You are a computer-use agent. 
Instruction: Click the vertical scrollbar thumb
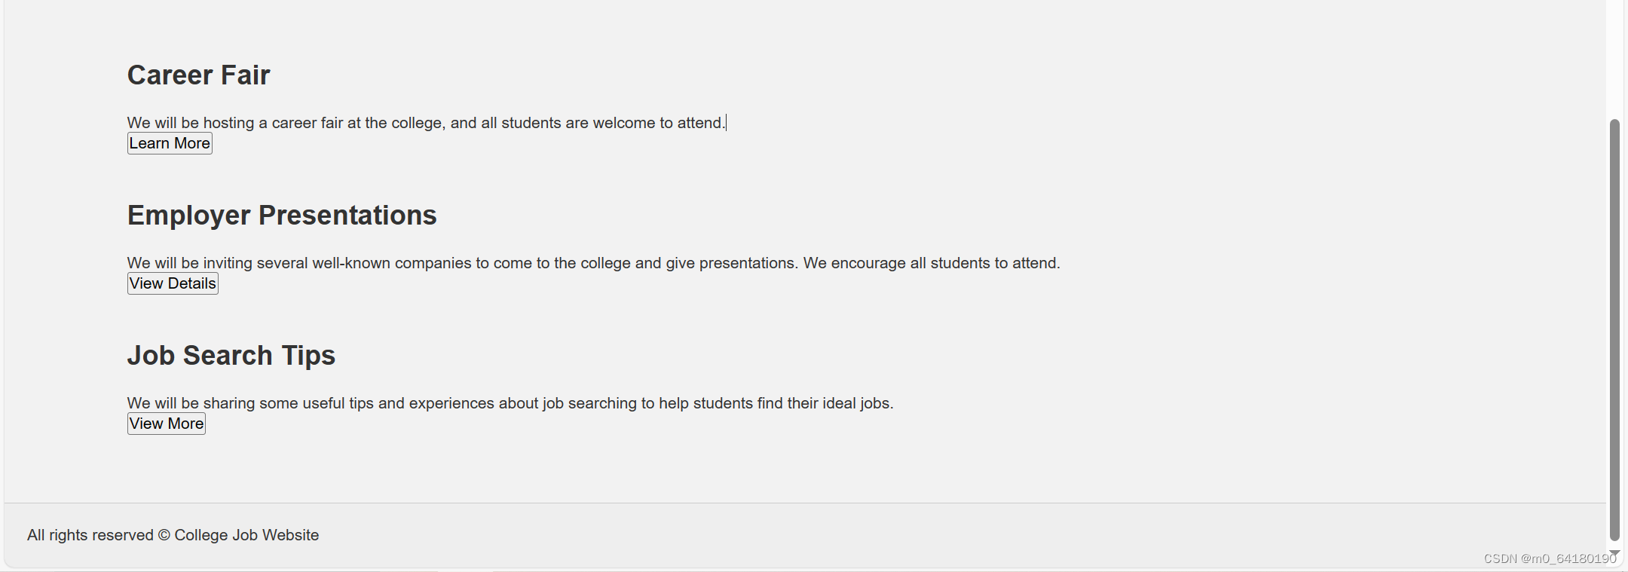[1614, 330]
